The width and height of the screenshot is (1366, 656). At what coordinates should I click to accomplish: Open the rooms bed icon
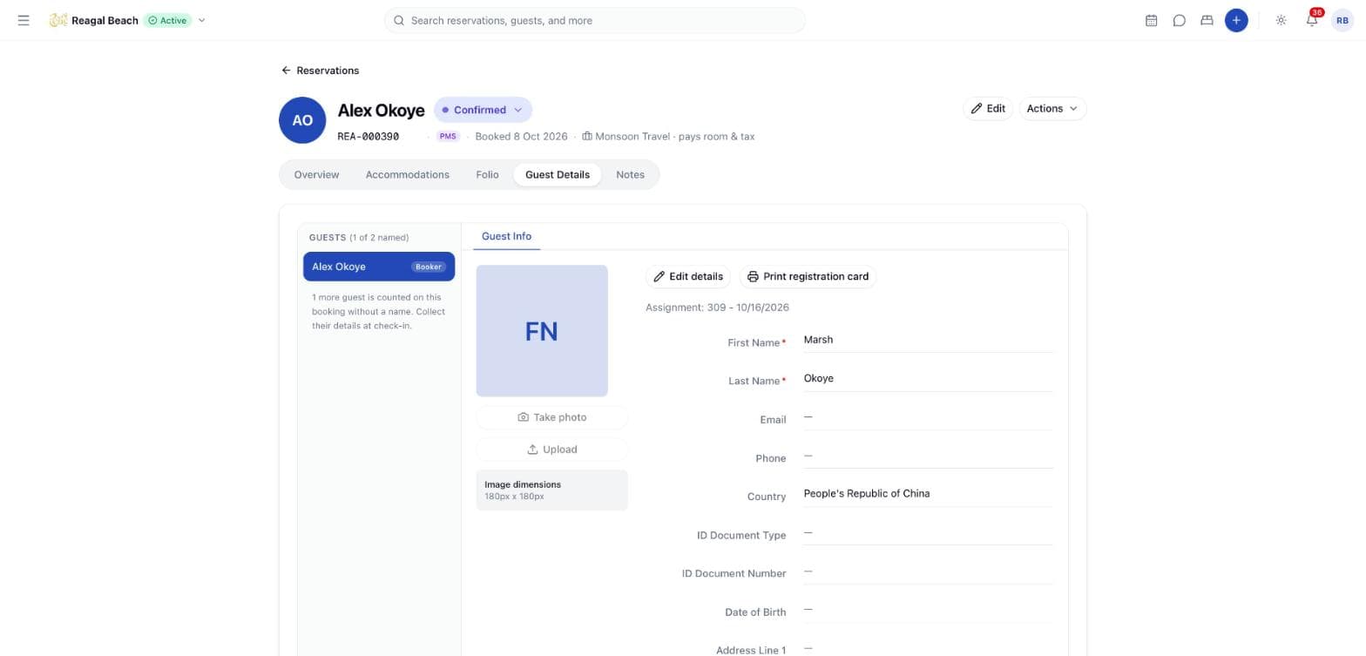pyautogui.click(x=1207, y=20)
